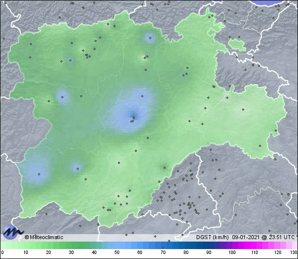Click the scale label 80
The width and height of the screenshot is (298, 259).
click(x=186, y=253)
